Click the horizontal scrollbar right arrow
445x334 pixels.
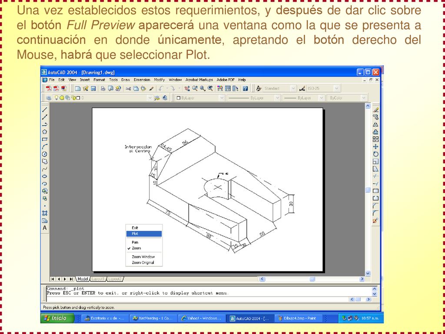[362, 279]
